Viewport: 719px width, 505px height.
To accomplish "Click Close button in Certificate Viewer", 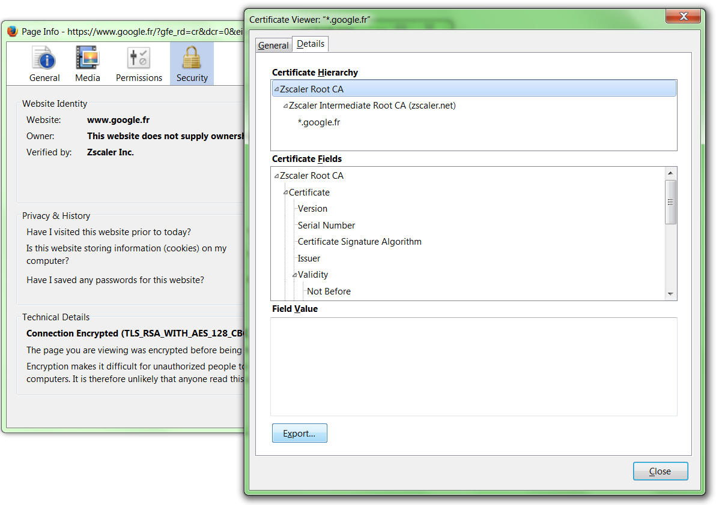I will (x=660, y=471).
